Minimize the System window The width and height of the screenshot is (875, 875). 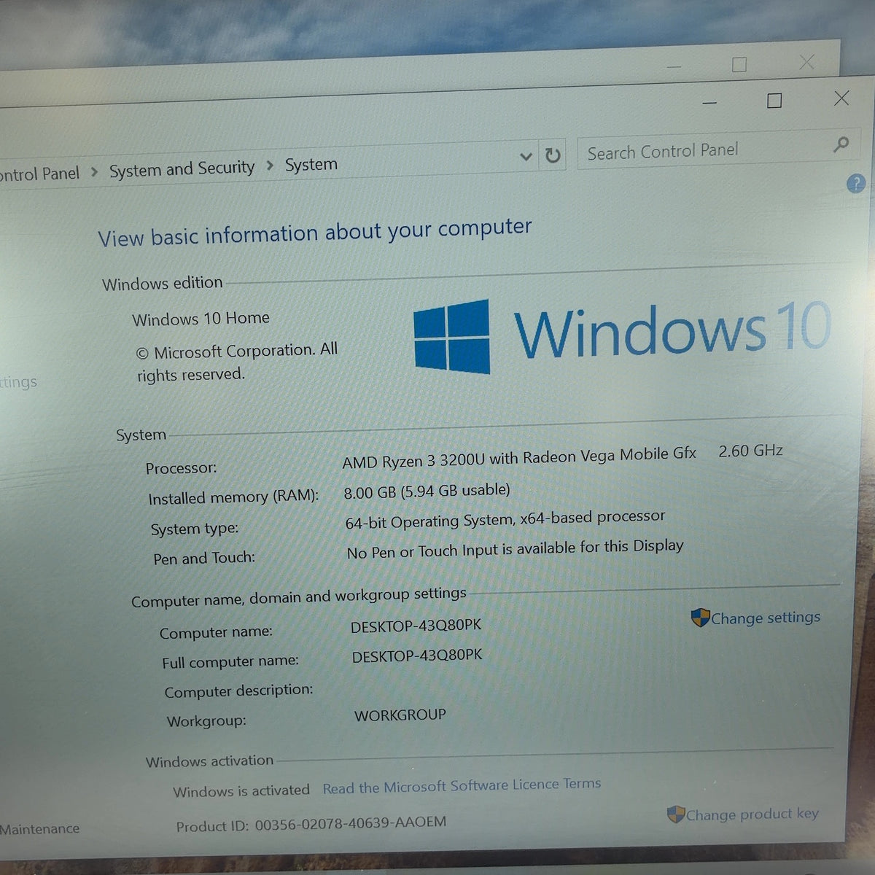coord(709,103)
